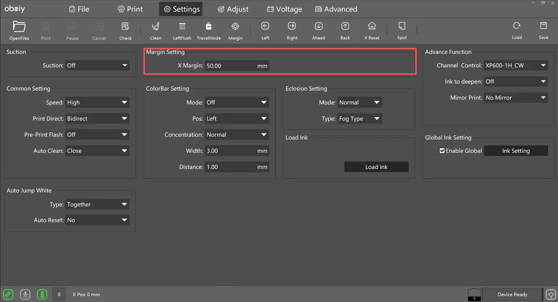The width and height of the screenshot is (558, 302).
Task: Click the Load Ink button
Action: tap(376, 167)
